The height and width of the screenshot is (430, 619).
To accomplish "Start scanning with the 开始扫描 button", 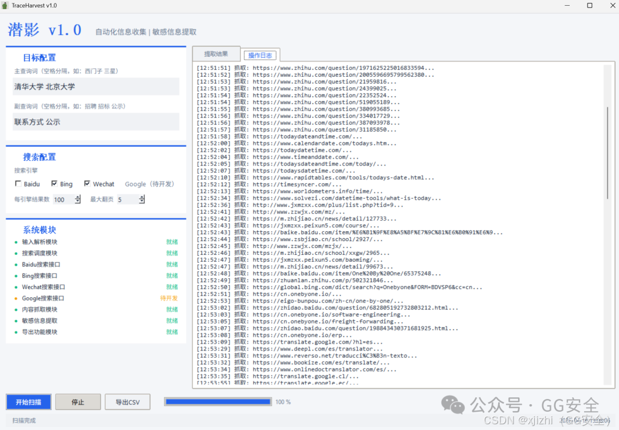I will (29, 402).
